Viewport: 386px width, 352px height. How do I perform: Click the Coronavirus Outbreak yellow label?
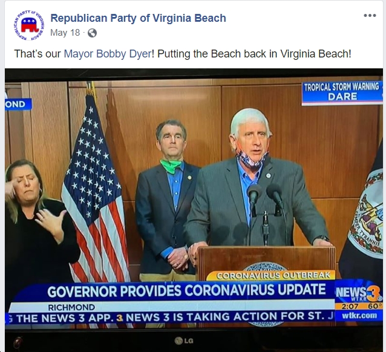[270, 275]
